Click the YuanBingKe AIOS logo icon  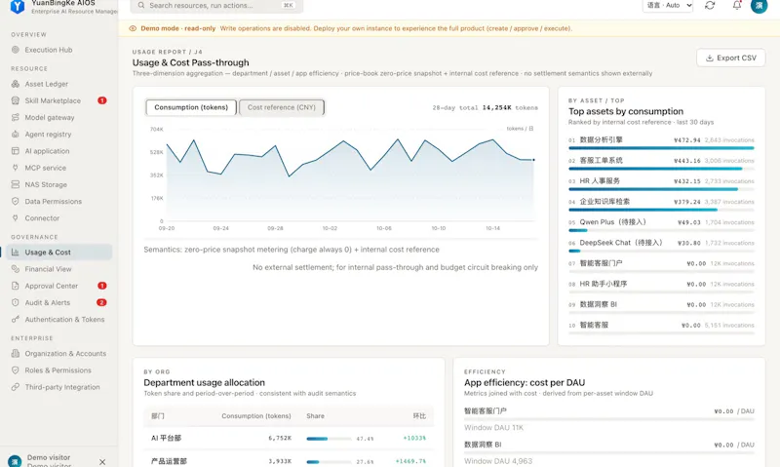coord(18,7)
